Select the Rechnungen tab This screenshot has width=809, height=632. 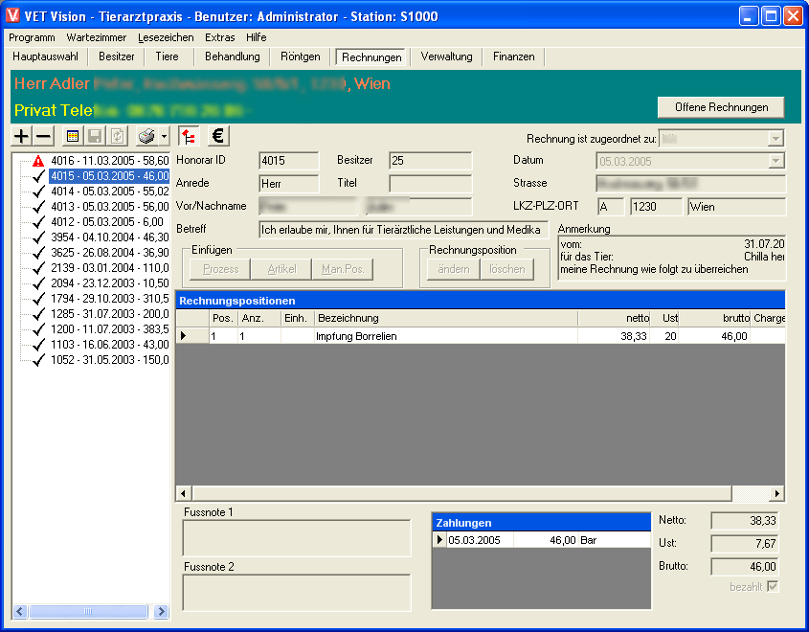click(371, 57)
